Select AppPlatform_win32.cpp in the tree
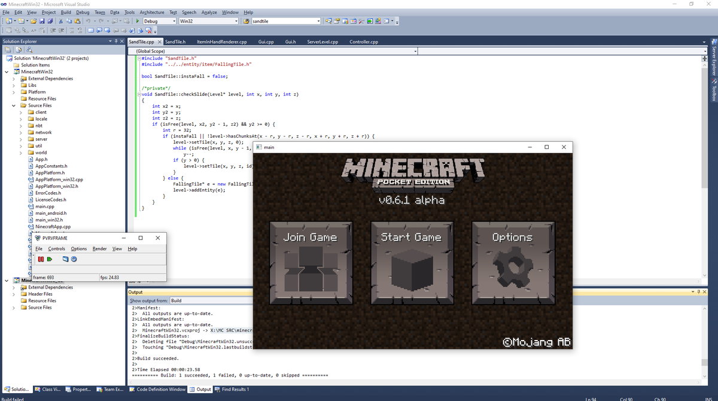718x401 pixels. tap(59, 180)
